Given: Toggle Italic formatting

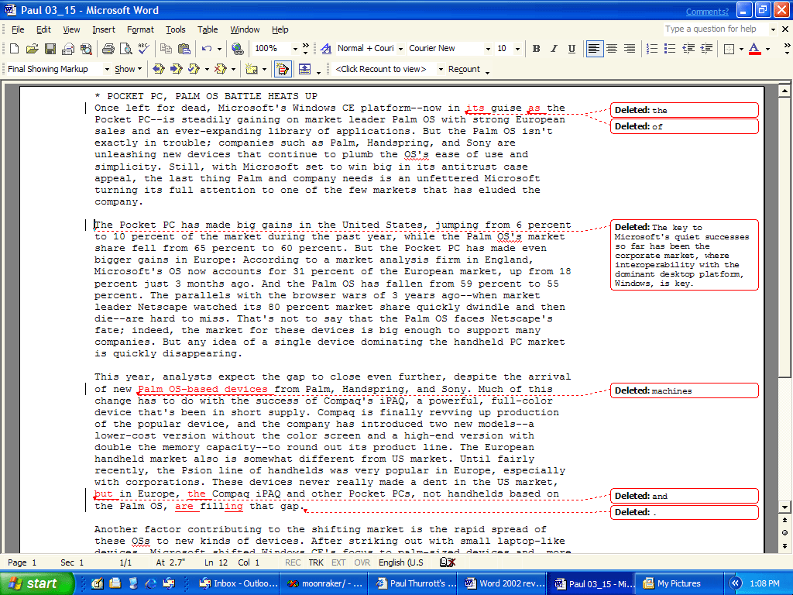Looking at the screenshot, I should (554, 49).
